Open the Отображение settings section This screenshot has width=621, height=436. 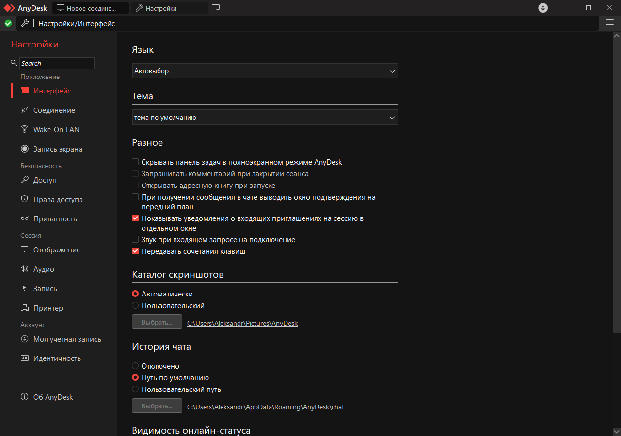point(57,250)
